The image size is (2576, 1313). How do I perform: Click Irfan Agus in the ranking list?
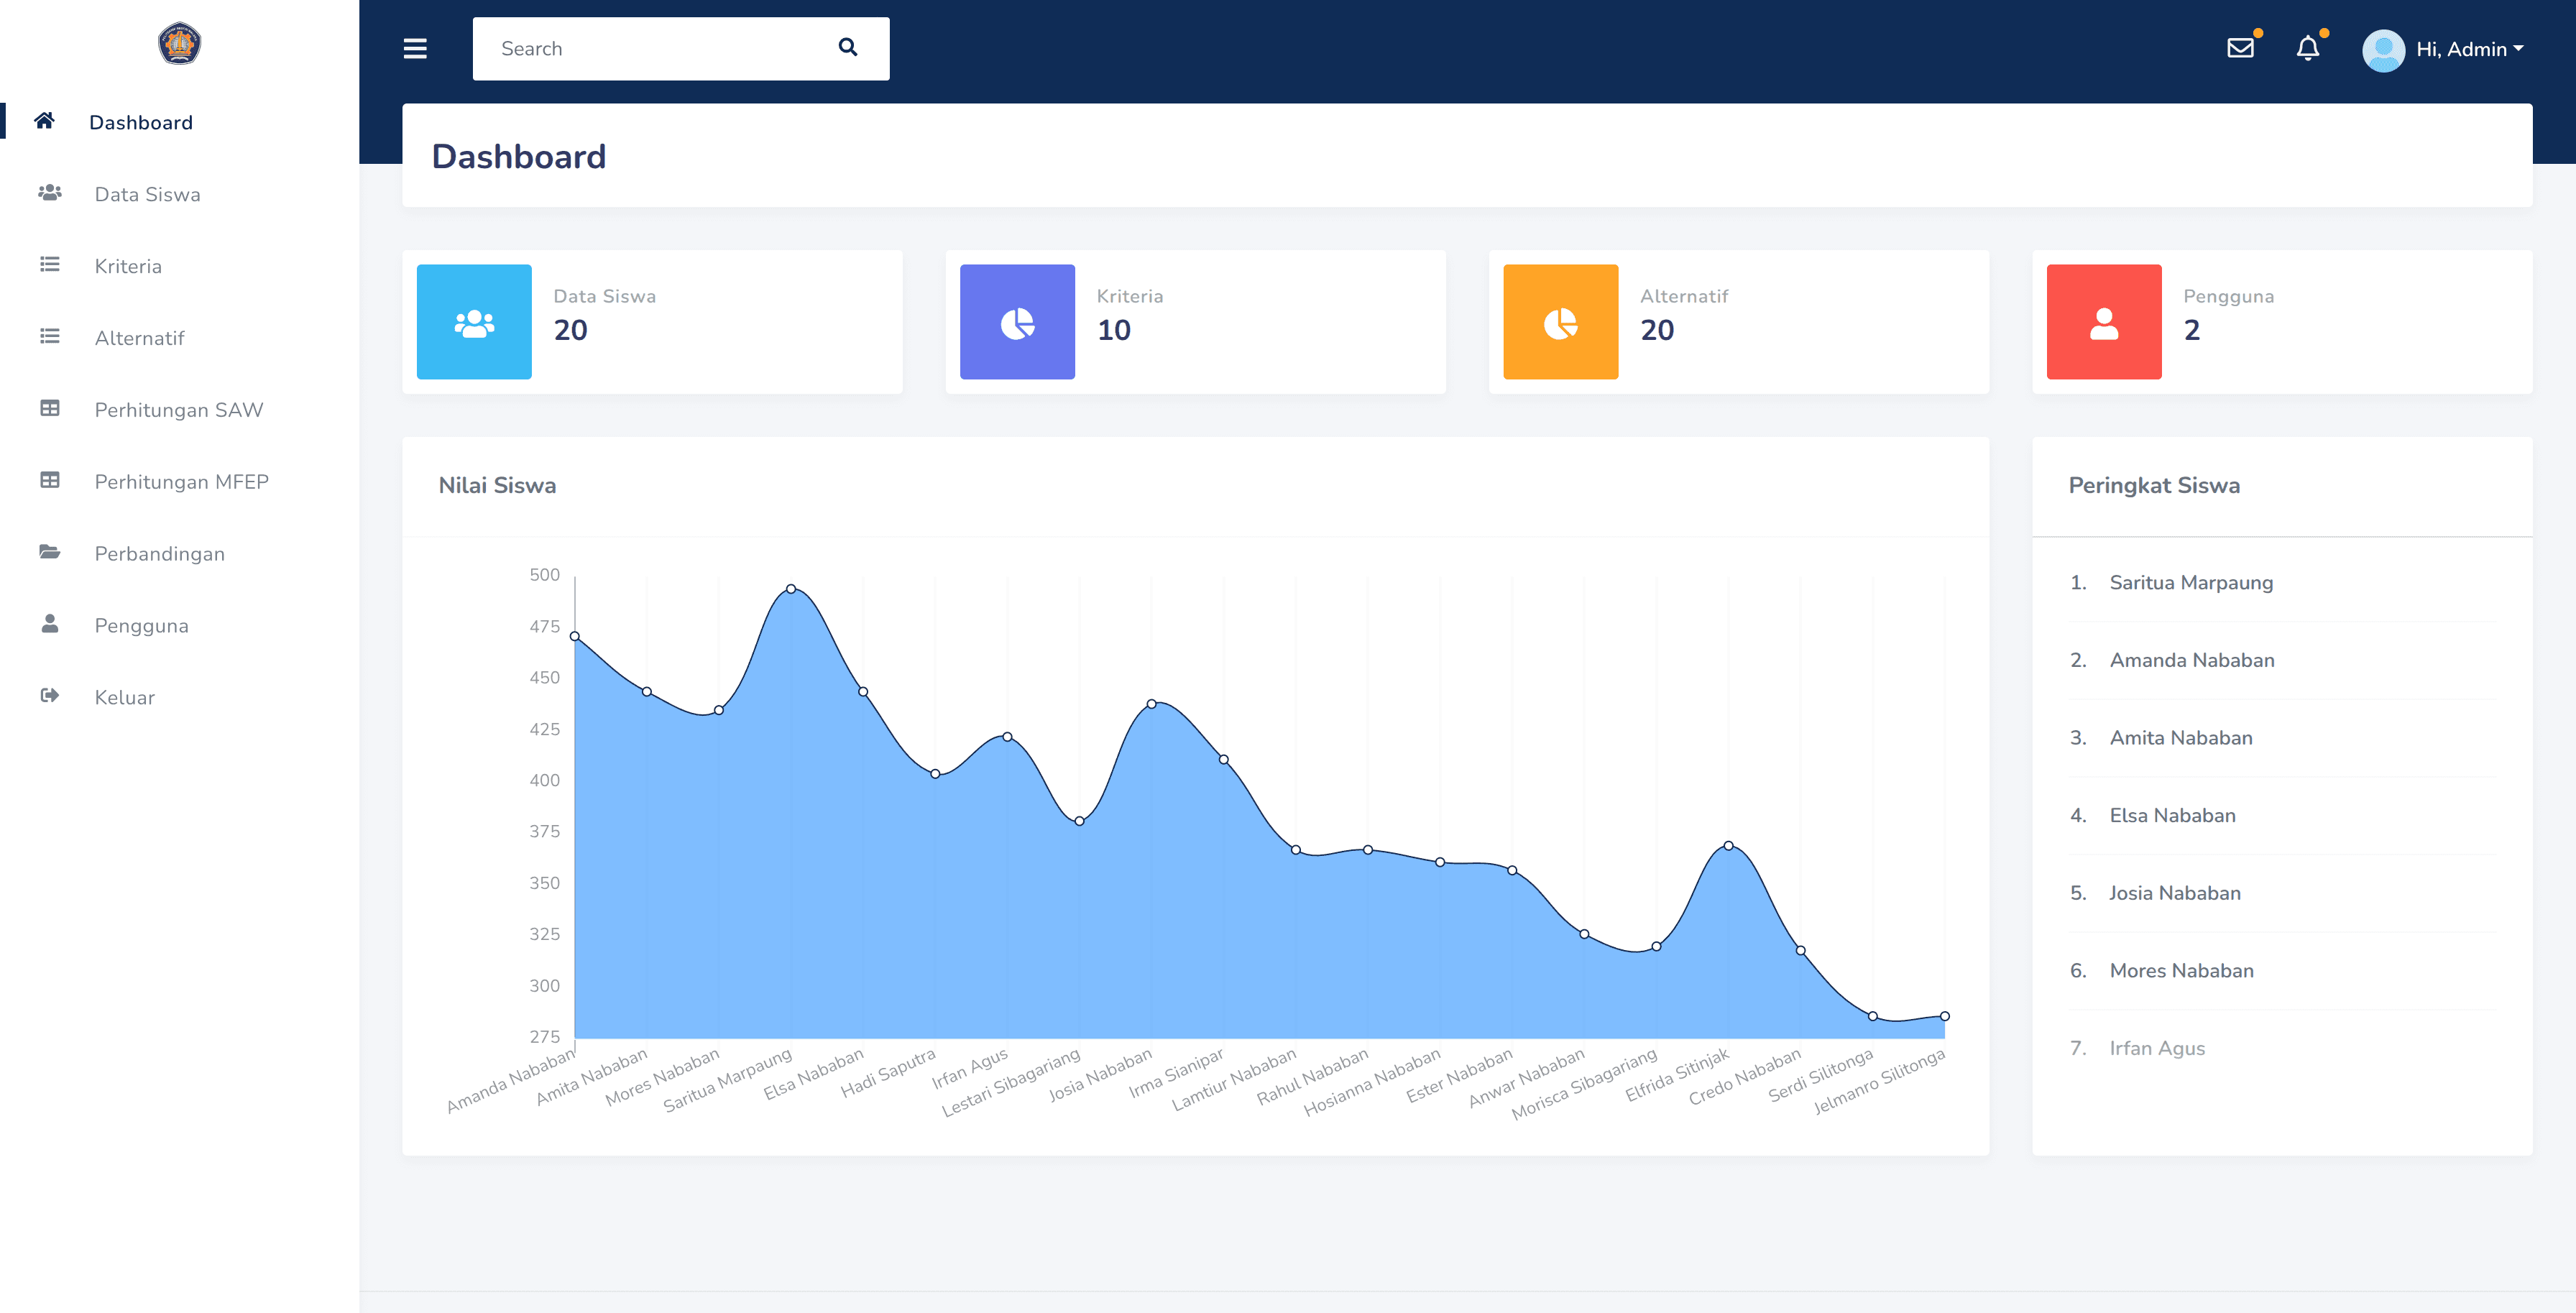(x=2157, y=1047)
